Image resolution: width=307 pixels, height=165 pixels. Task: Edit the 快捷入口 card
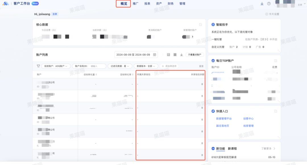[275, 111]
